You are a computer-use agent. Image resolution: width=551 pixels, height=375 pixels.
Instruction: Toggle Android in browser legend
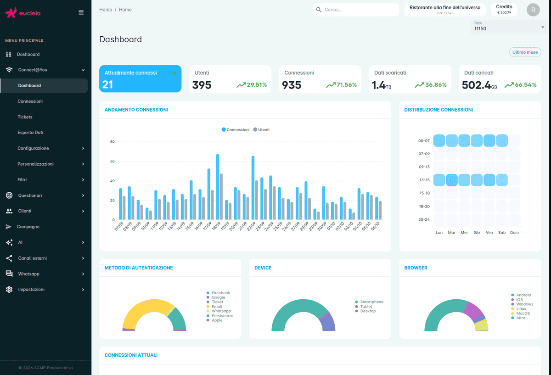pos(521,295)
